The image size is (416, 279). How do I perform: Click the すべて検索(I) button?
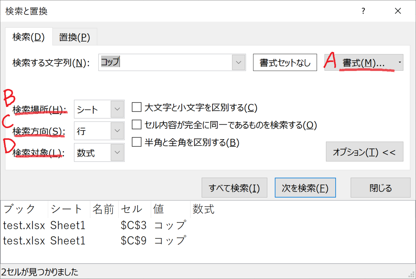coord(234,188)
